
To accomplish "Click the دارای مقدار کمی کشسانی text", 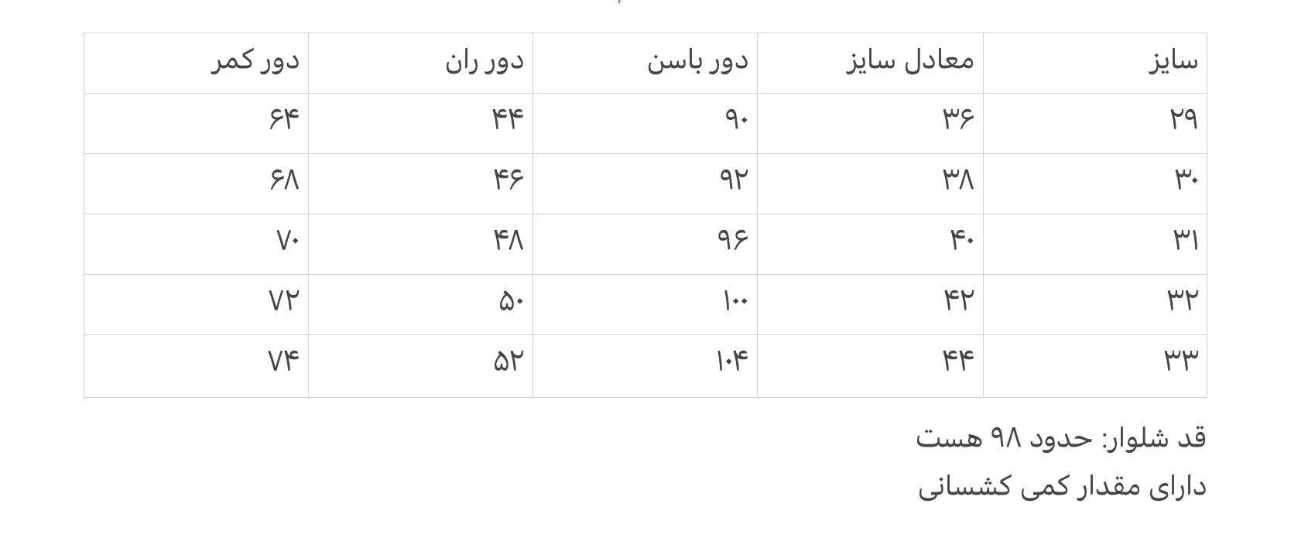I will [1062, 488].
